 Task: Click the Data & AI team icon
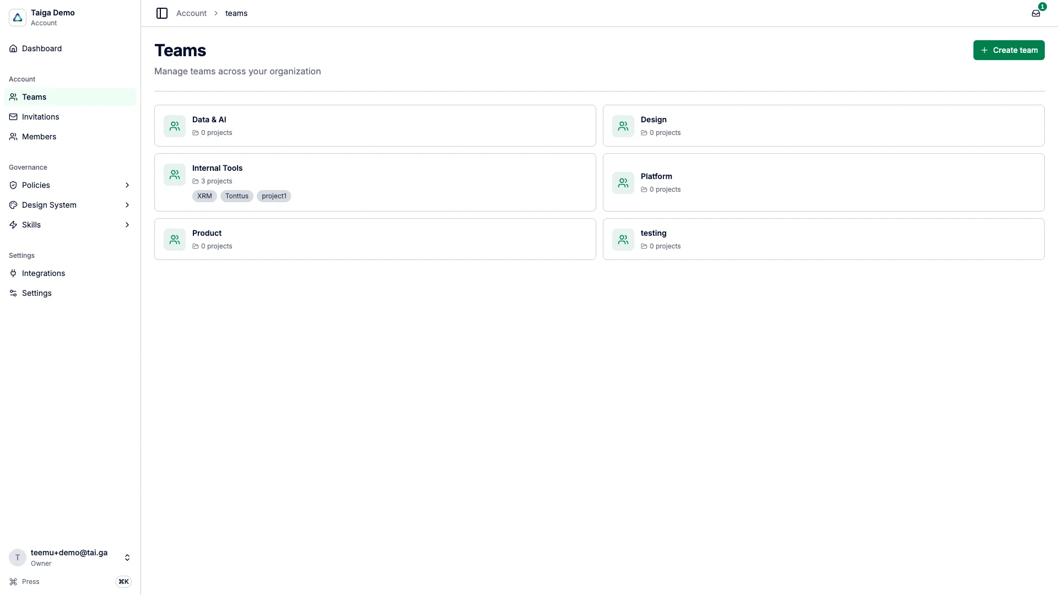[175, 126]
